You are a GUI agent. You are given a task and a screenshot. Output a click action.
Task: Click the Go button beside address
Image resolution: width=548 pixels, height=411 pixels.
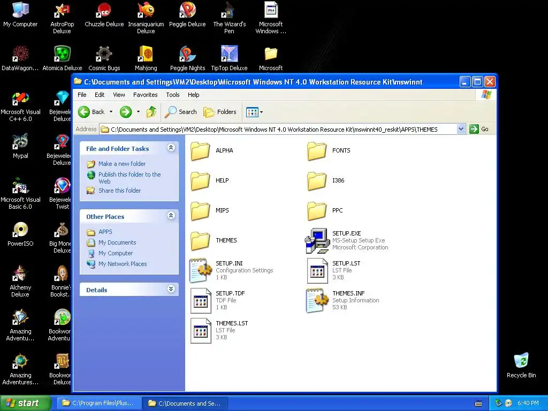click(x=479, y=129)
